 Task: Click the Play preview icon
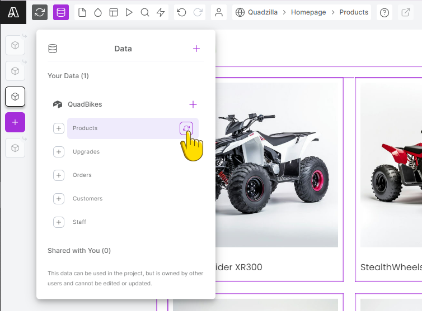point(129,12)
